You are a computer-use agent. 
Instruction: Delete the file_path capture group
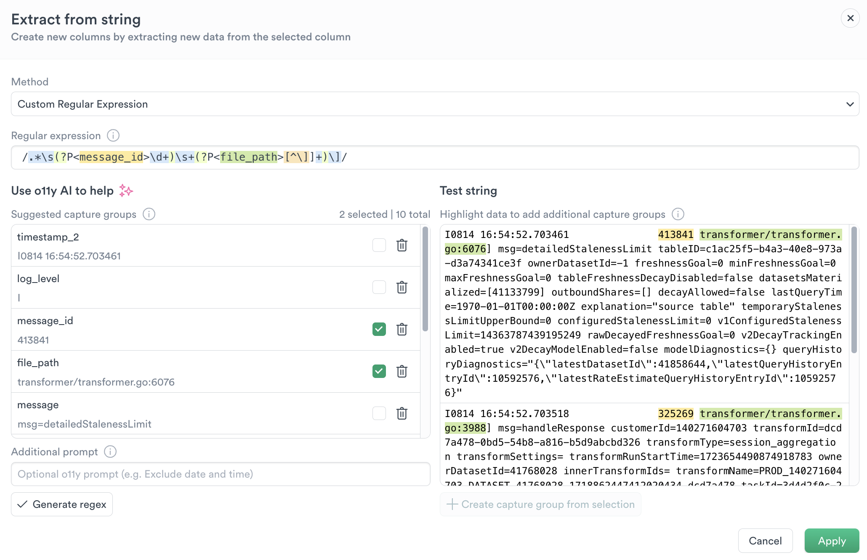[x=402, y=371]
